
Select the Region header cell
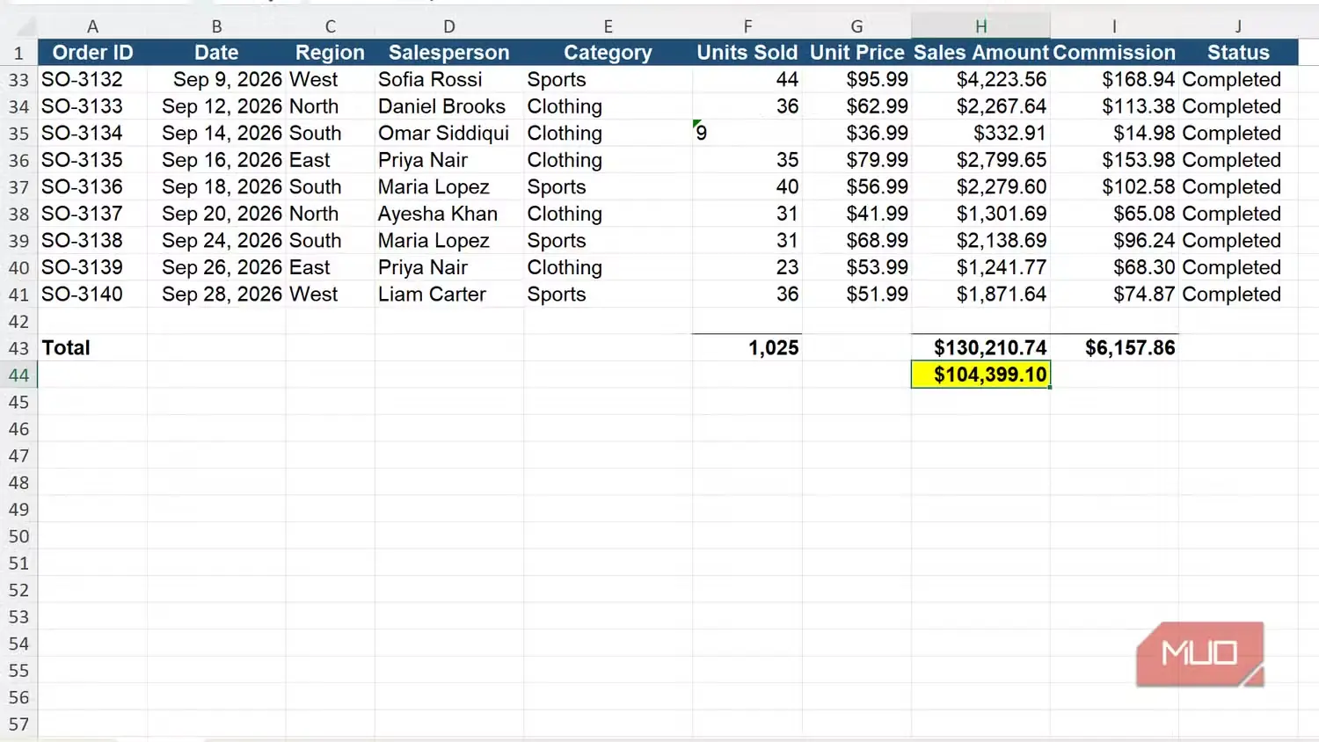point(330,53)
